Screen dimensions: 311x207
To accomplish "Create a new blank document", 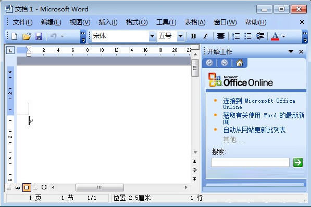I will (x=14, y=36).
